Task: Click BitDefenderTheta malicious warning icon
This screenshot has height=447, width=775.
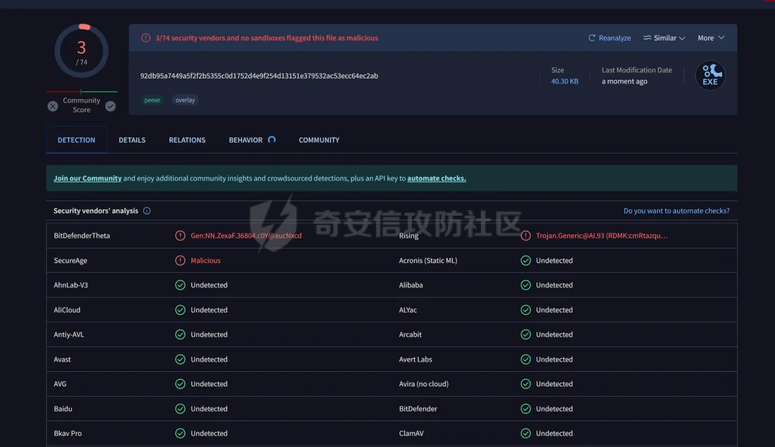Action: (180, 236)
